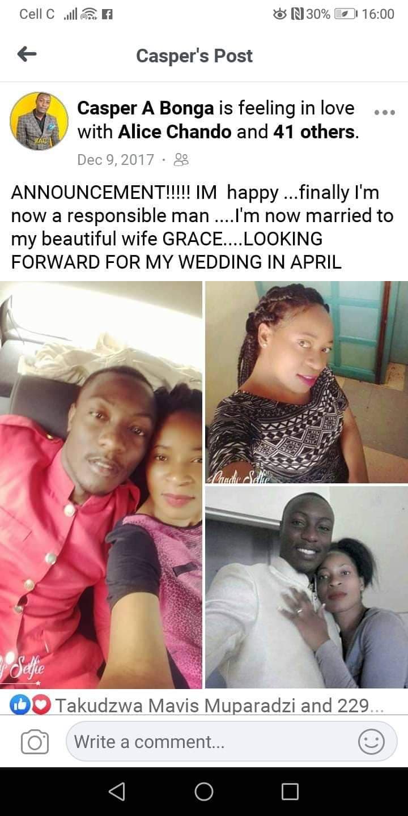
Task: View the 41 others tagged list
Action: (314, 132)
